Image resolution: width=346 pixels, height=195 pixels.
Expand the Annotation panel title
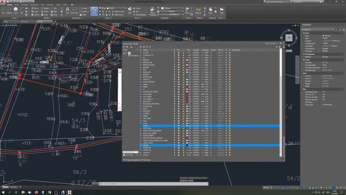pos(76,18)
